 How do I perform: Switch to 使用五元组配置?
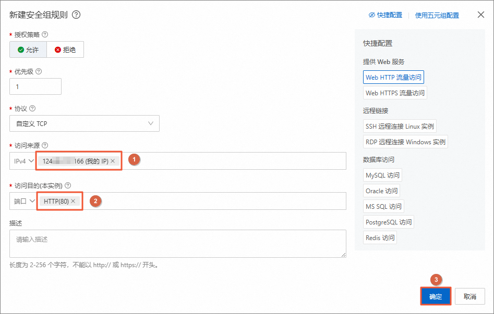[437, 15]
